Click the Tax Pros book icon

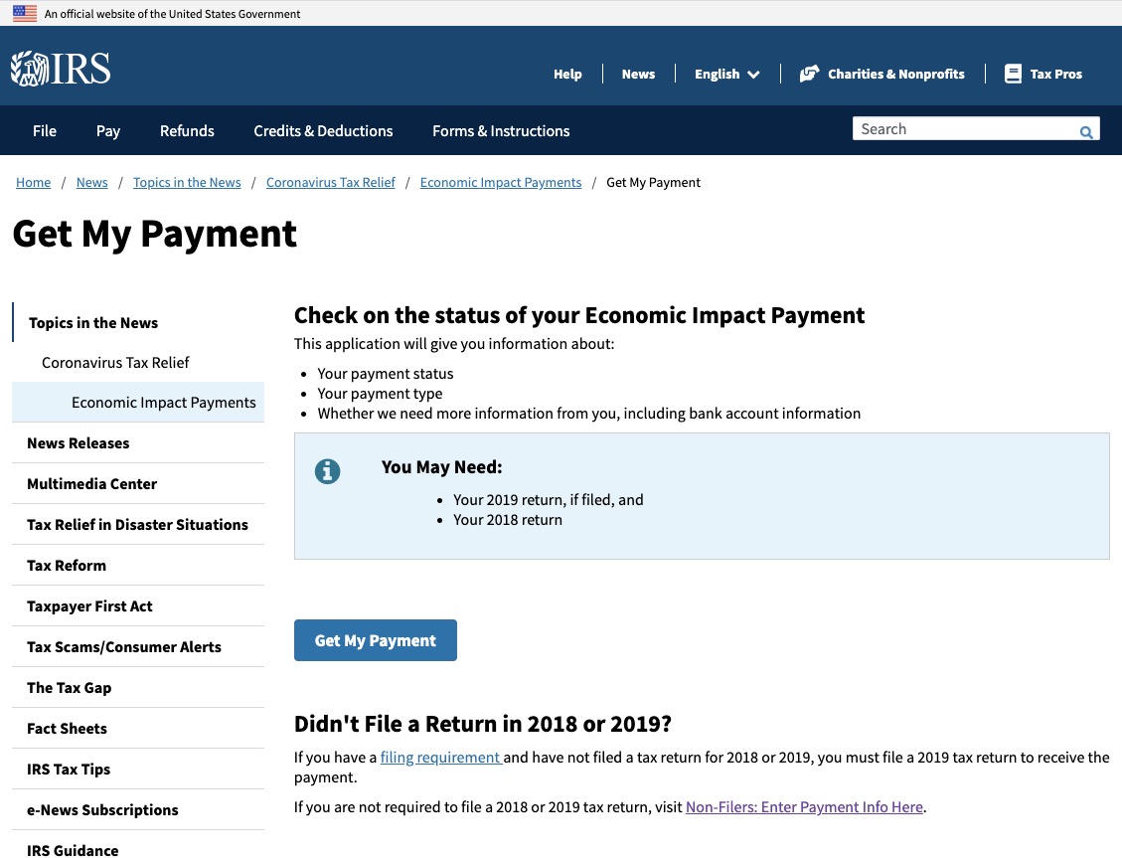point(1013,74)
